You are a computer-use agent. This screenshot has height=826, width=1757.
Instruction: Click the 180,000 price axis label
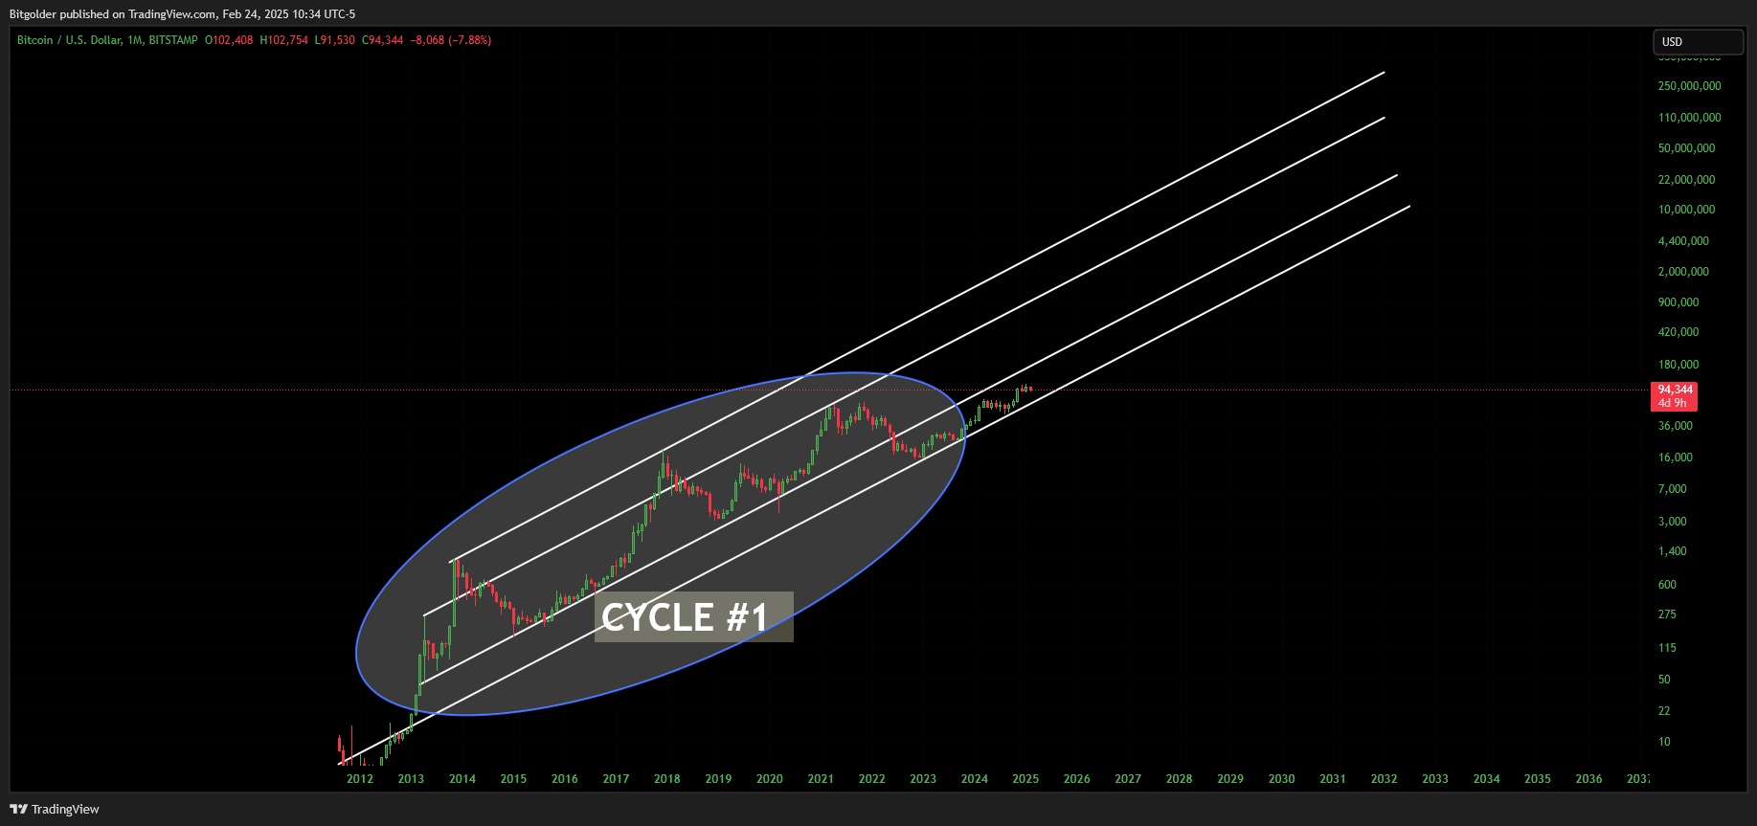1678,365
